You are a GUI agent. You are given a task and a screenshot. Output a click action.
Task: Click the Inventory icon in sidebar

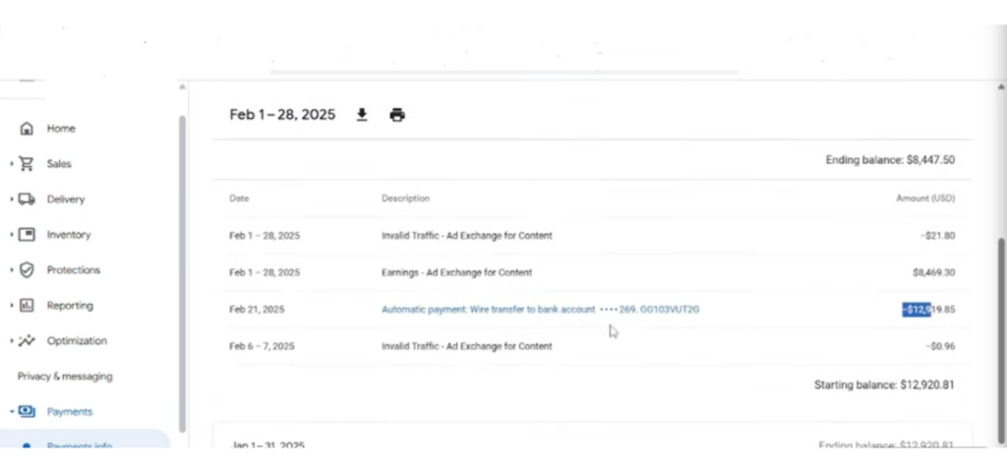coord(27,235)
